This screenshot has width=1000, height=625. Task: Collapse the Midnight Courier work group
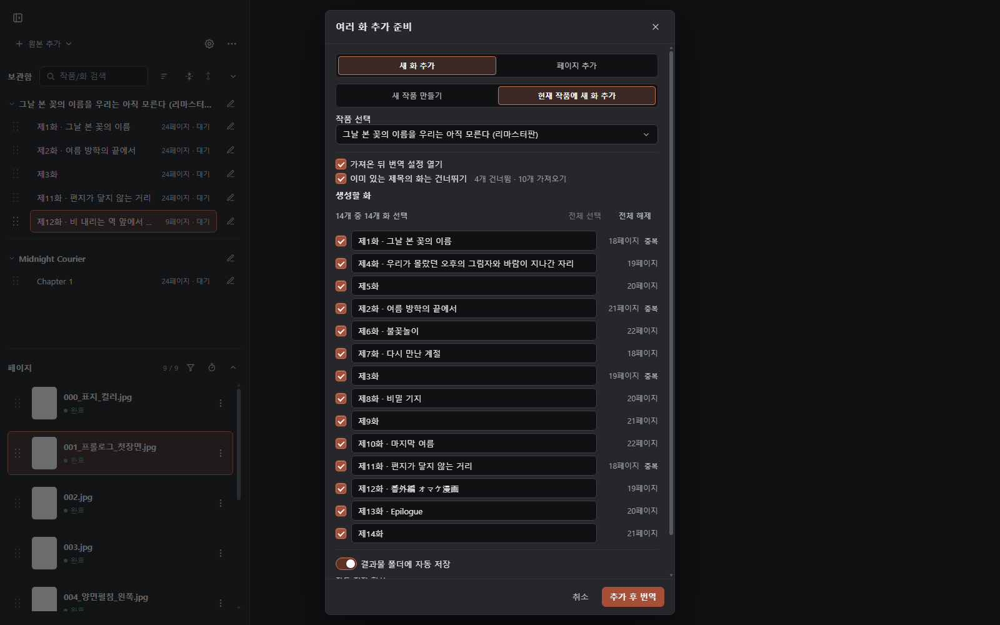click(12, 258)
